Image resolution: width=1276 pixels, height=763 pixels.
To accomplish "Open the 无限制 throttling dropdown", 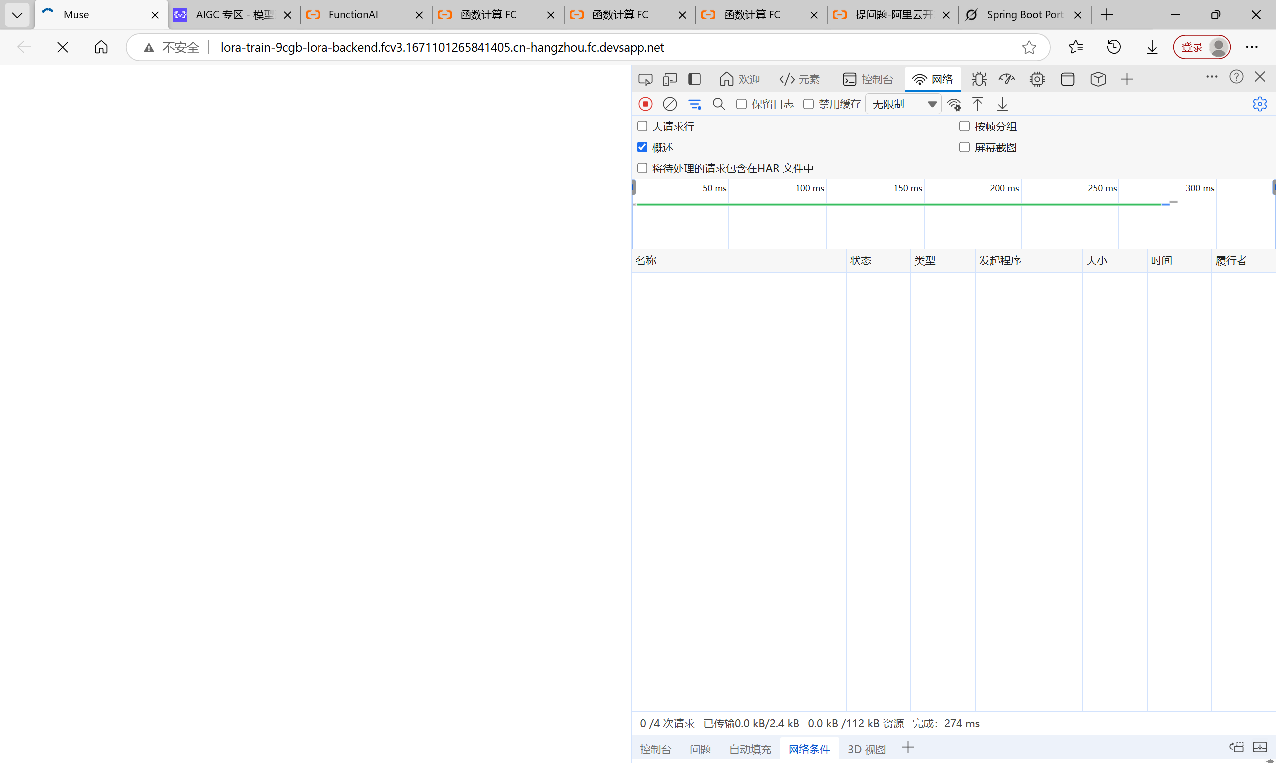I will point(903,104).
